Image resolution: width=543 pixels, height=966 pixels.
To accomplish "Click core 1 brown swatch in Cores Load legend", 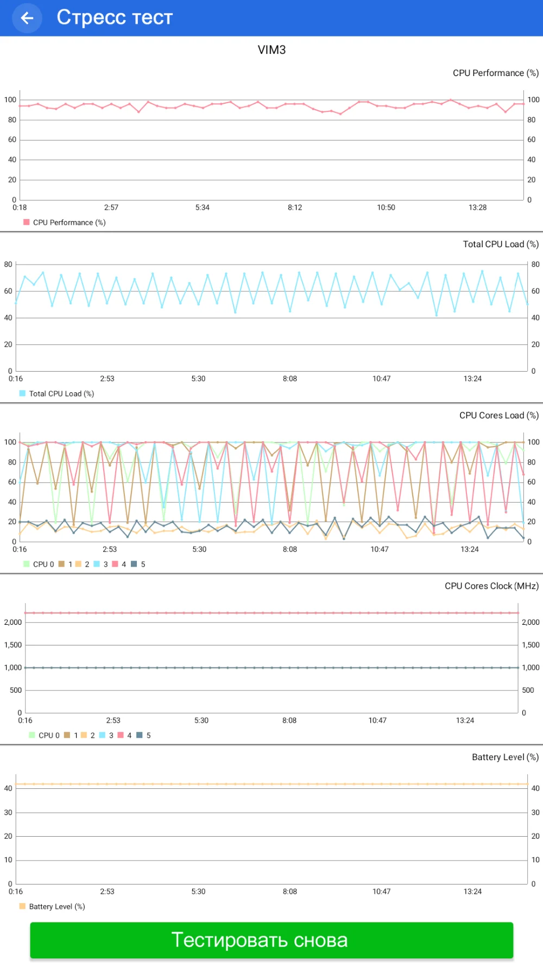I will point(61,564).
